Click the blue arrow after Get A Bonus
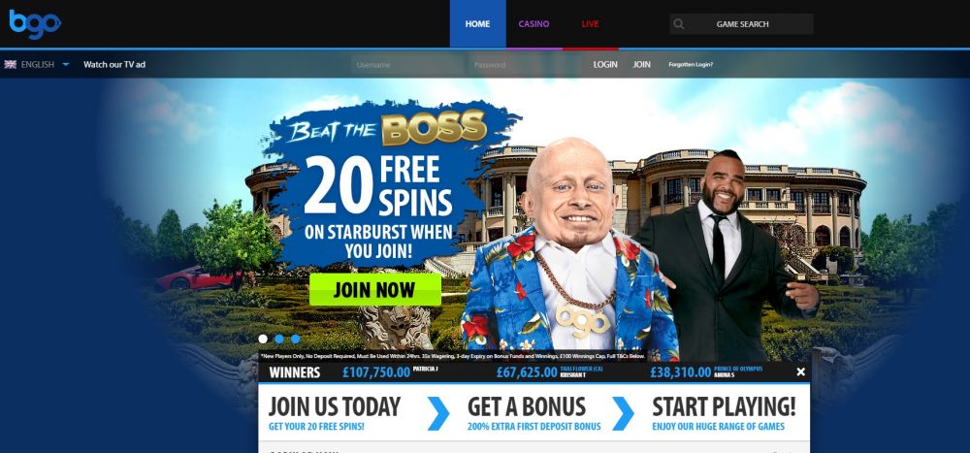970x453 pixels. [623, 413]
